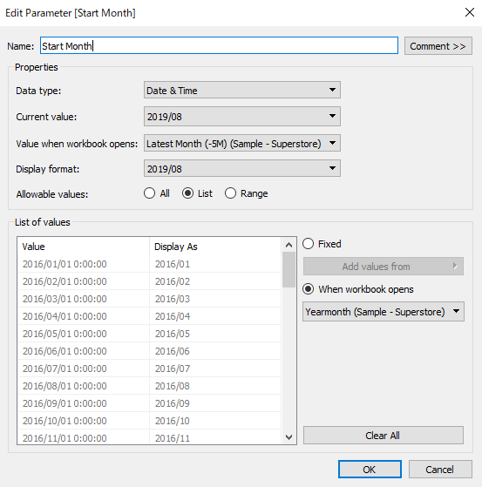Click the Cancel button
The image size is (482, 487).
[440, 470]
